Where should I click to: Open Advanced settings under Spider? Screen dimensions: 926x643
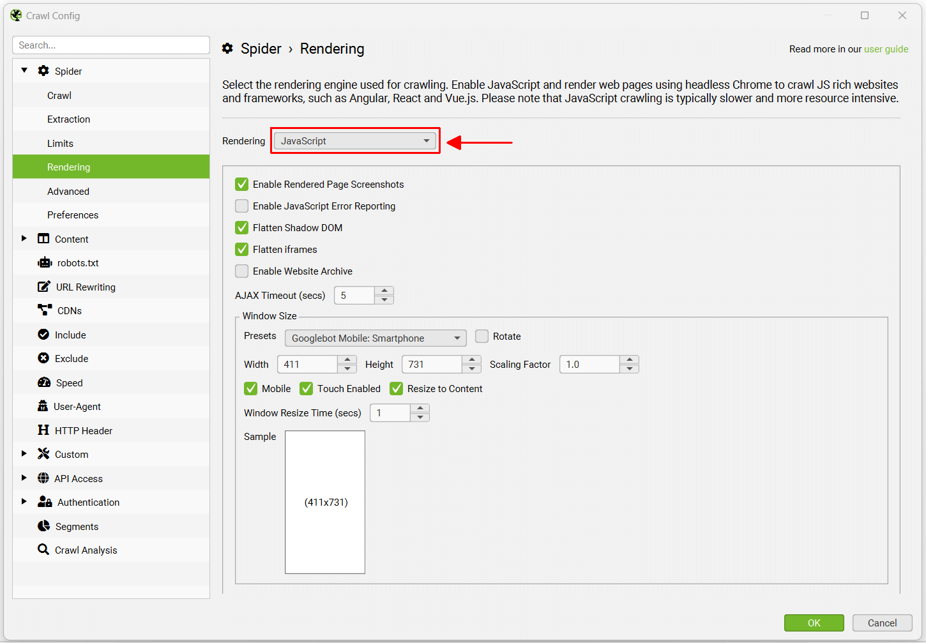tap(111, 191)
